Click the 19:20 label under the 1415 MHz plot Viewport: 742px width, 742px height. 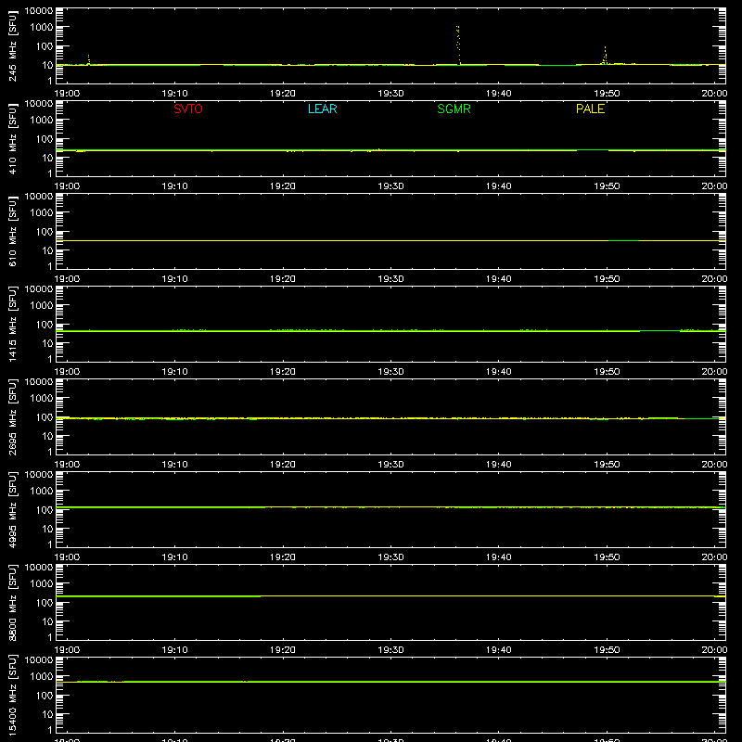coord(283,372)
